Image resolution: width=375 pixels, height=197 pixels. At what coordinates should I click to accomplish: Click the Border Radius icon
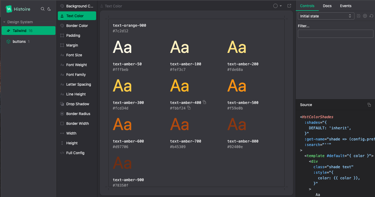pos(62,114)
